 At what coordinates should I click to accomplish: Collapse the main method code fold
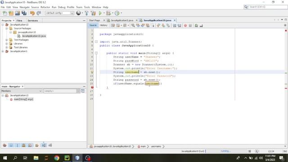(x=96, y=53)
